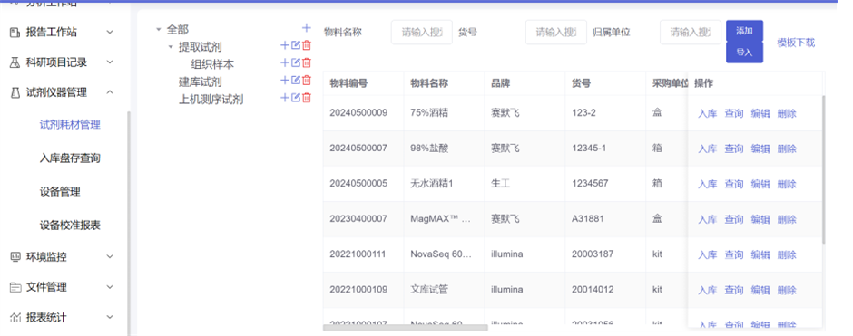Screen dimensions: 853x336
Task: Click the 报告工作站 sidebar icon
Action: tap(15, 33)
